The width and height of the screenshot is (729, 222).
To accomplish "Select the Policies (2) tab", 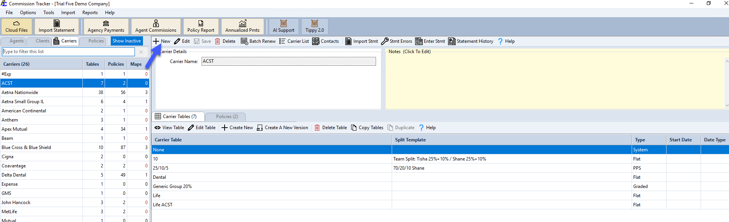I will 225,117.
